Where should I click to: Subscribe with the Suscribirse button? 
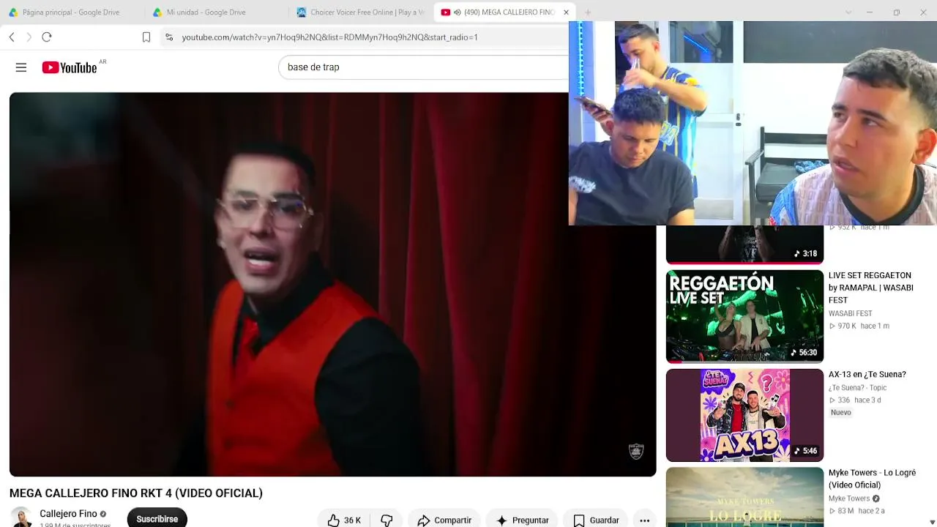(x=157, y=519)
